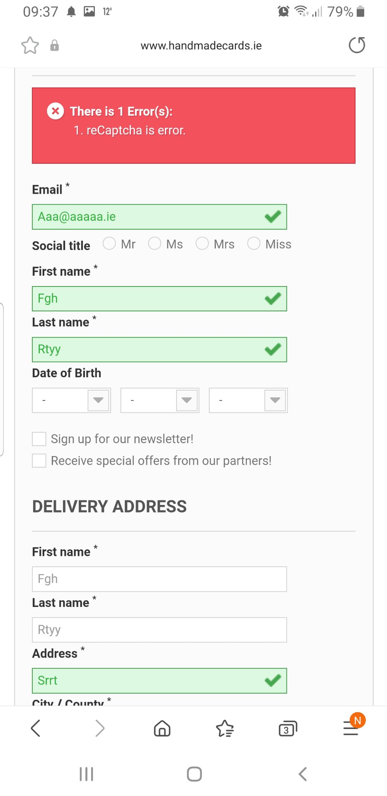Tap the Android recent apps button
The height and width of the screenshot is (796, 387).
86,774
